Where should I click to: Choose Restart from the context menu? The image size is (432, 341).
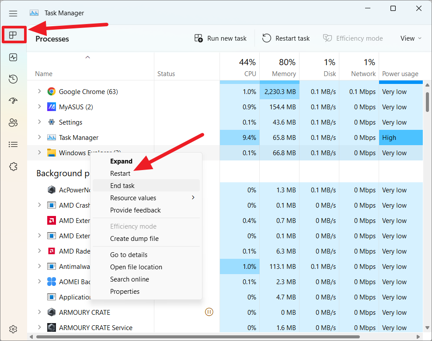pos(120,174)
